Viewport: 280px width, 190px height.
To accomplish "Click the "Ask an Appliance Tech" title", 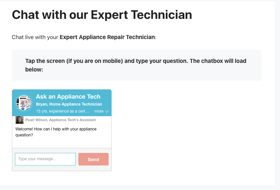I will pos(68,97).
